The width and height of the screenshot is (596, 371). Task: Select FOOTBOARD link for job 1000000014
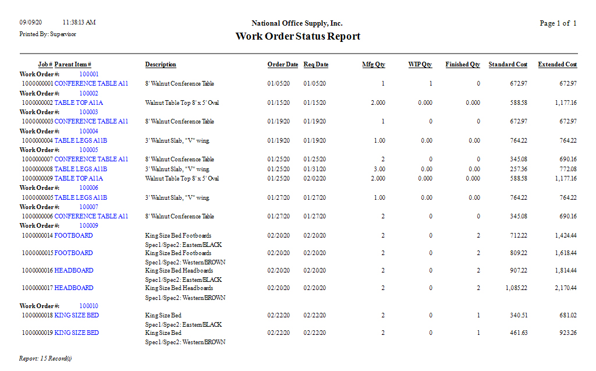[73, 235]
